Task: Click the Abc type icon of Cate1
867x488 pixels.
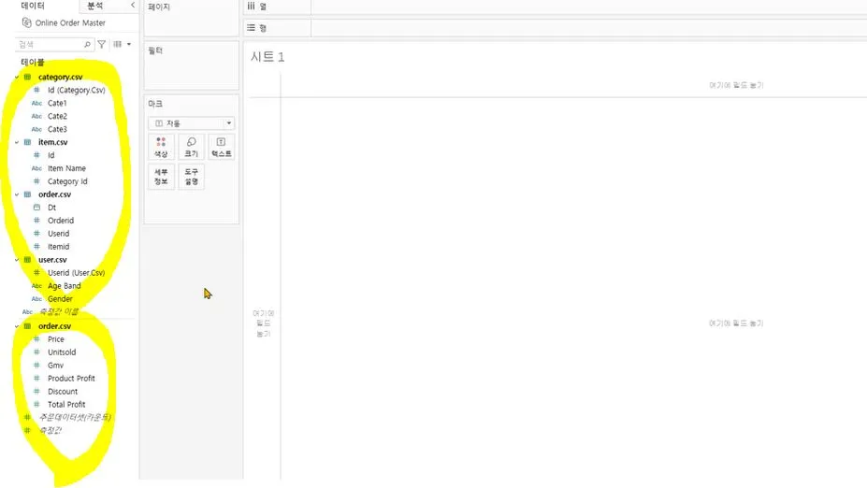Action: point(36,104)
